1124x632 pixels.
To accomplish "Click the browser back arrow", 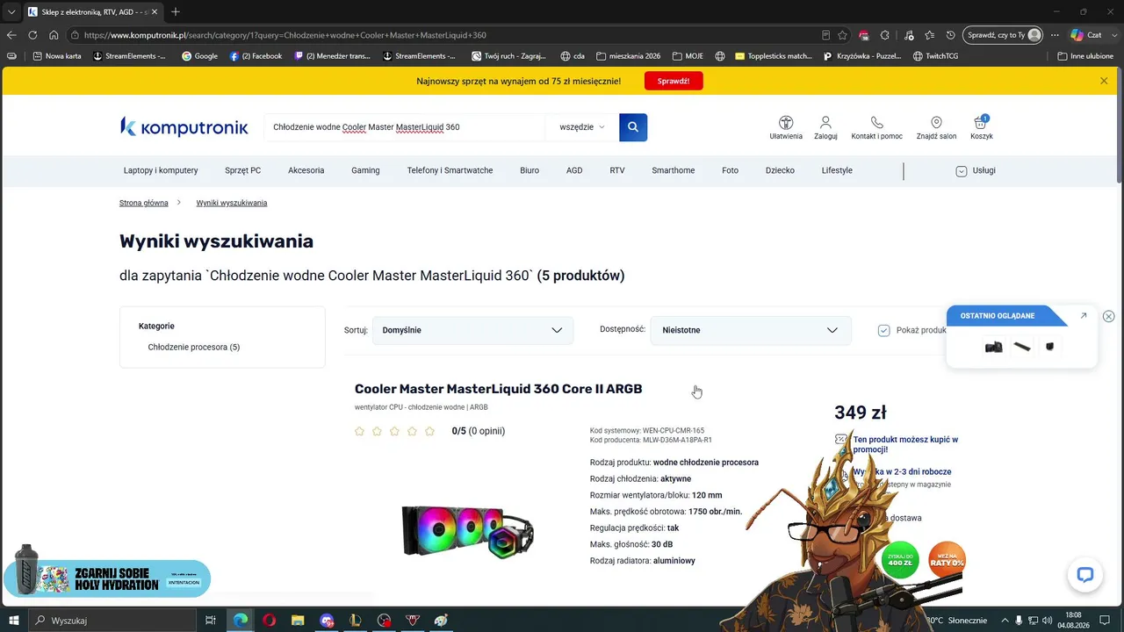I will (11, 35).
